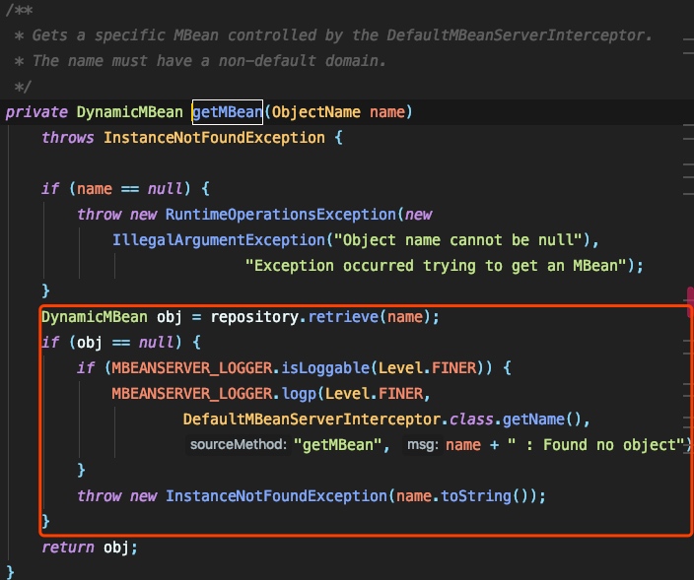Click 'null' in the obj == null check
The width and height of the screenshot is (694, 580).
[x=156, y=342]
